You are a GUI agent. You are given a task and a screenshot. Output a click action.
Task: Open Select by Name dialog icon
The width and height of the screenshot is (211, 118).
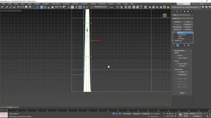[x=30, y=7]
